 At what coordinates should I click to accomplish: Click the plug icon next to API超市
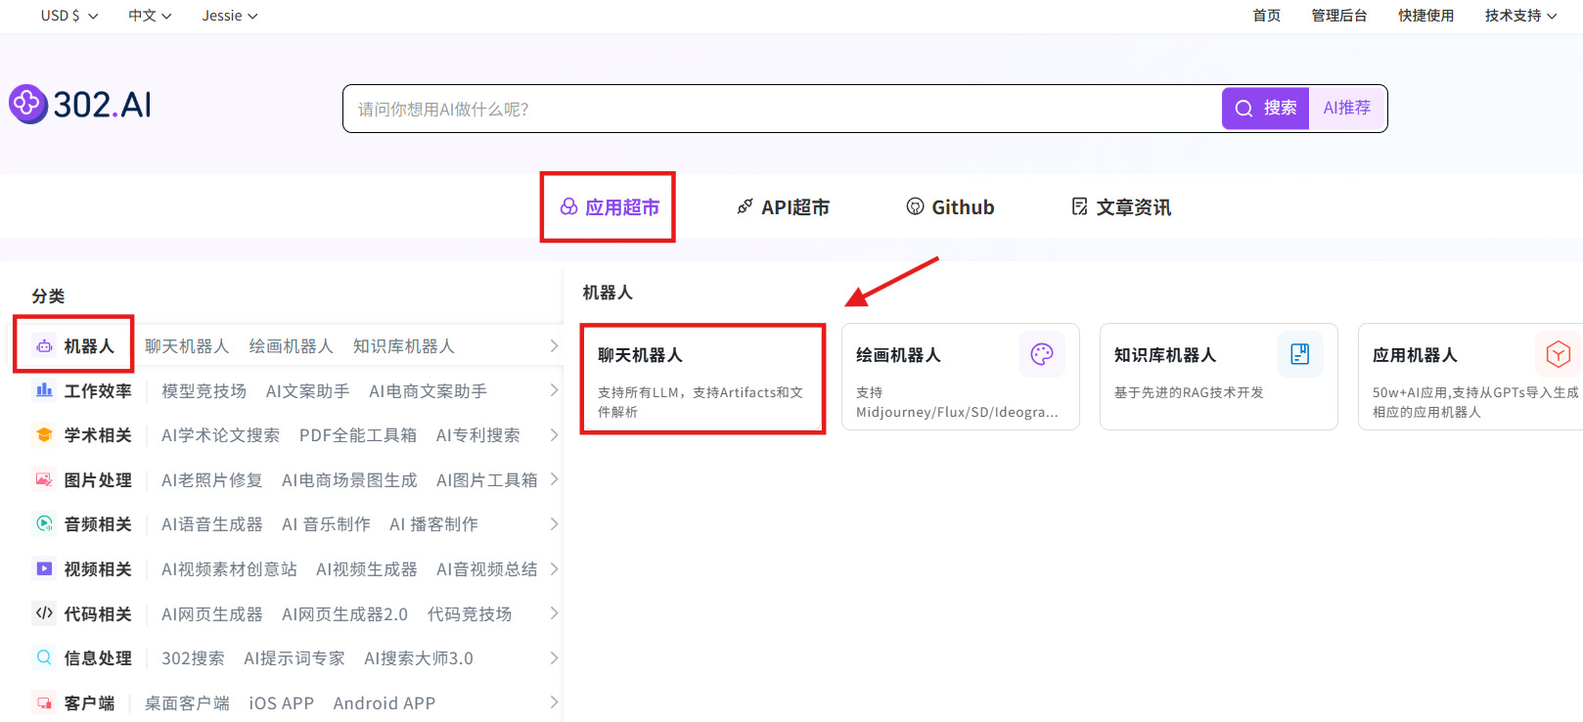[x=746, y=206]
